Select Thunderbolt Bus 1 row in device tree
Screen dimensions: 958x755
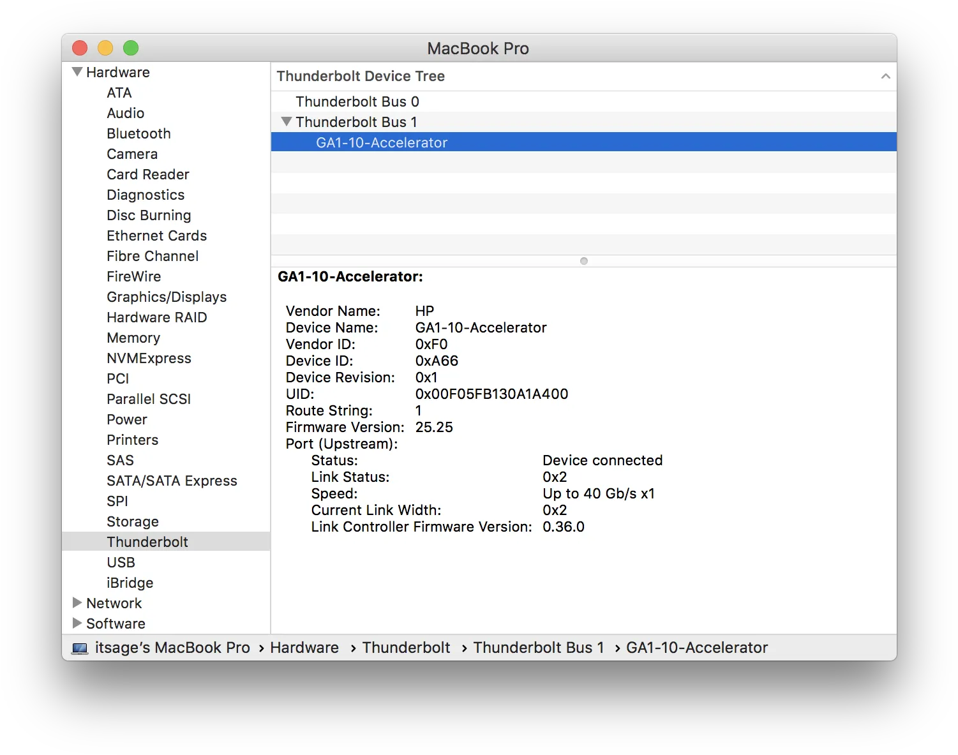[584, 122]
